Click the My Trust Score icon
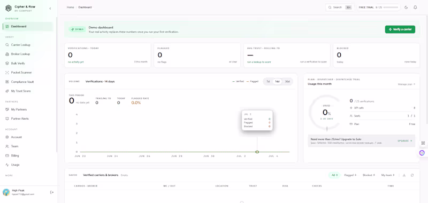428x203 pixels. click(7, 91)
